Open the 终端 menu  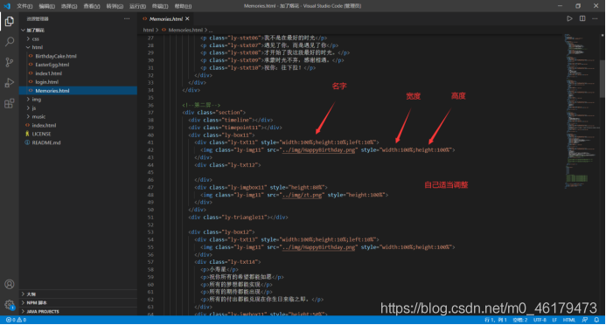tap(160, 6)
